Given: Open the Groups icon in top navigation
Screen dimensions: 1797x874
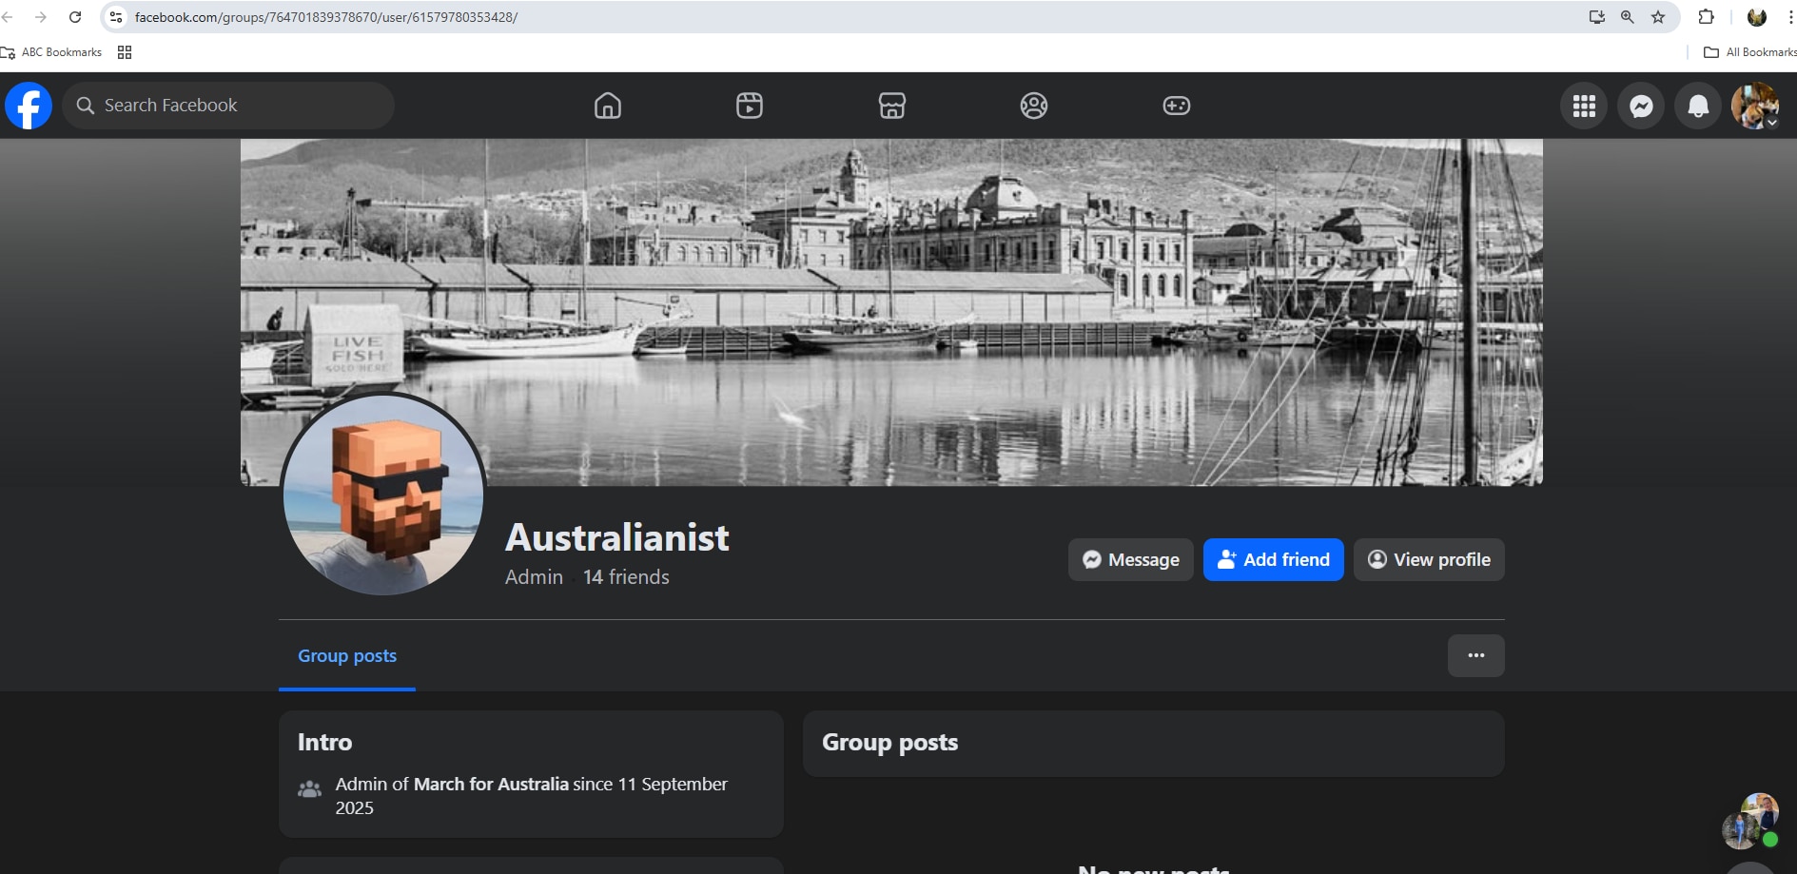Looking at the screenshot, I should point(1035,106).
